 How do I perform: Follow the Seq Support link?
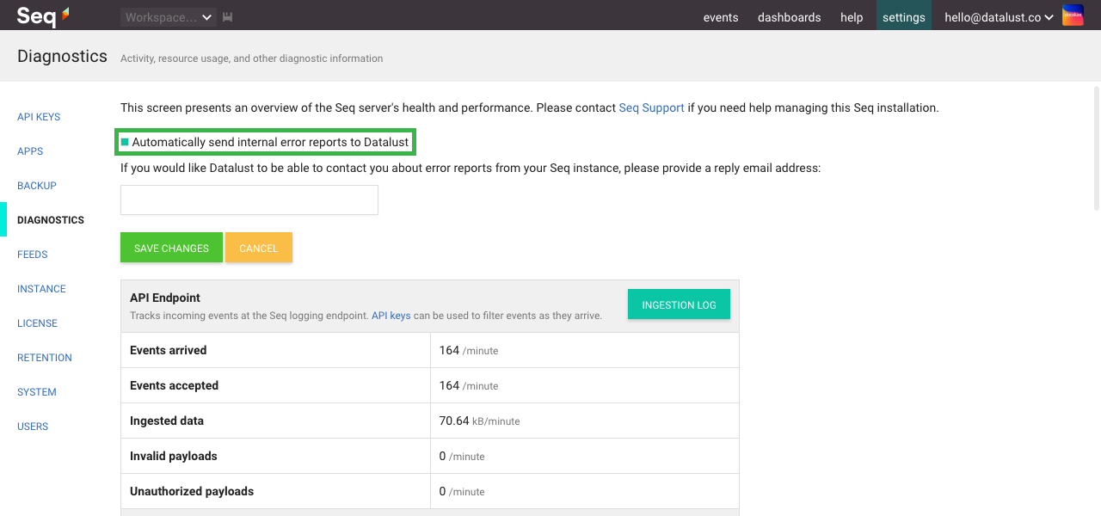point(652,108)
